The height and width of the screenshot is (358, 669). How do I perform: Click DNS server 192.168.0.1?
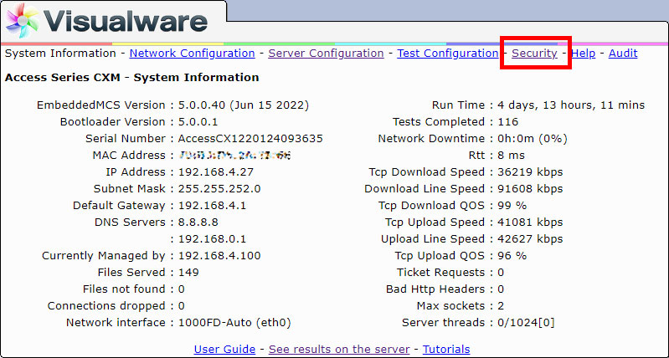tap(212, 239)
